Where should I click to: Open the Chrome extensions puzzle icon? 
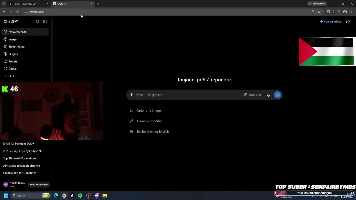328,12
